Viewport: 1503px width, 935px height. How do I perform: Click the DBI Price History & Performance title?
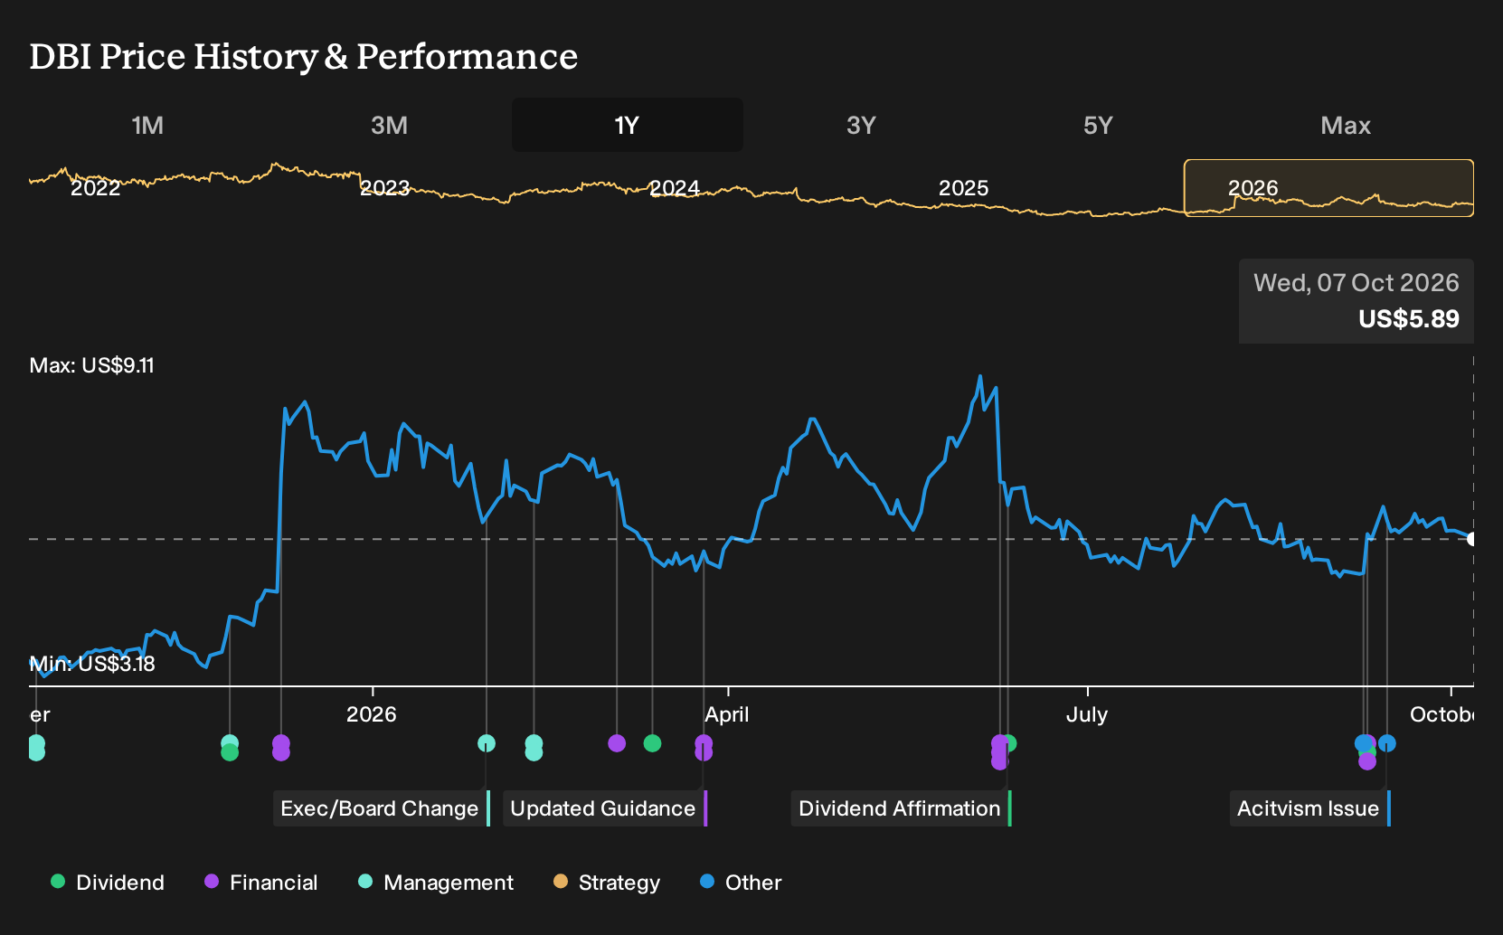pos(304,56)
